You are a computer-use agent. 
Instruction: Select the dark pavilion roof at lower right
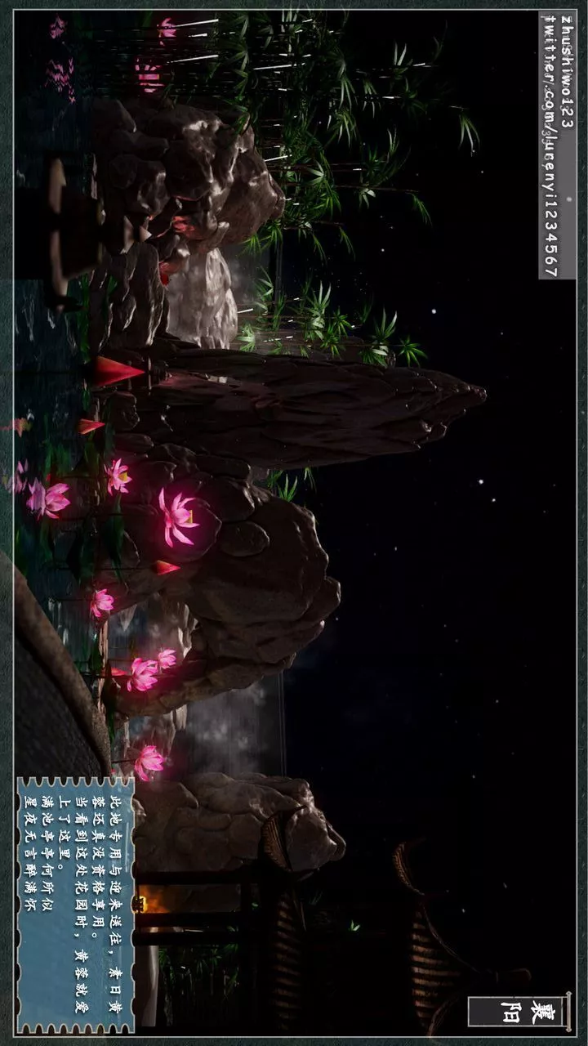[x=457, y=940]
